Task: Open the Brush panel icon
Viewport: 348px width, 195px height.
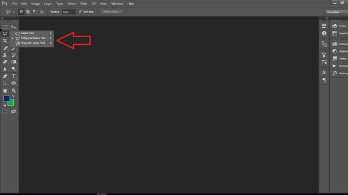Action: [x=324, y=54]
